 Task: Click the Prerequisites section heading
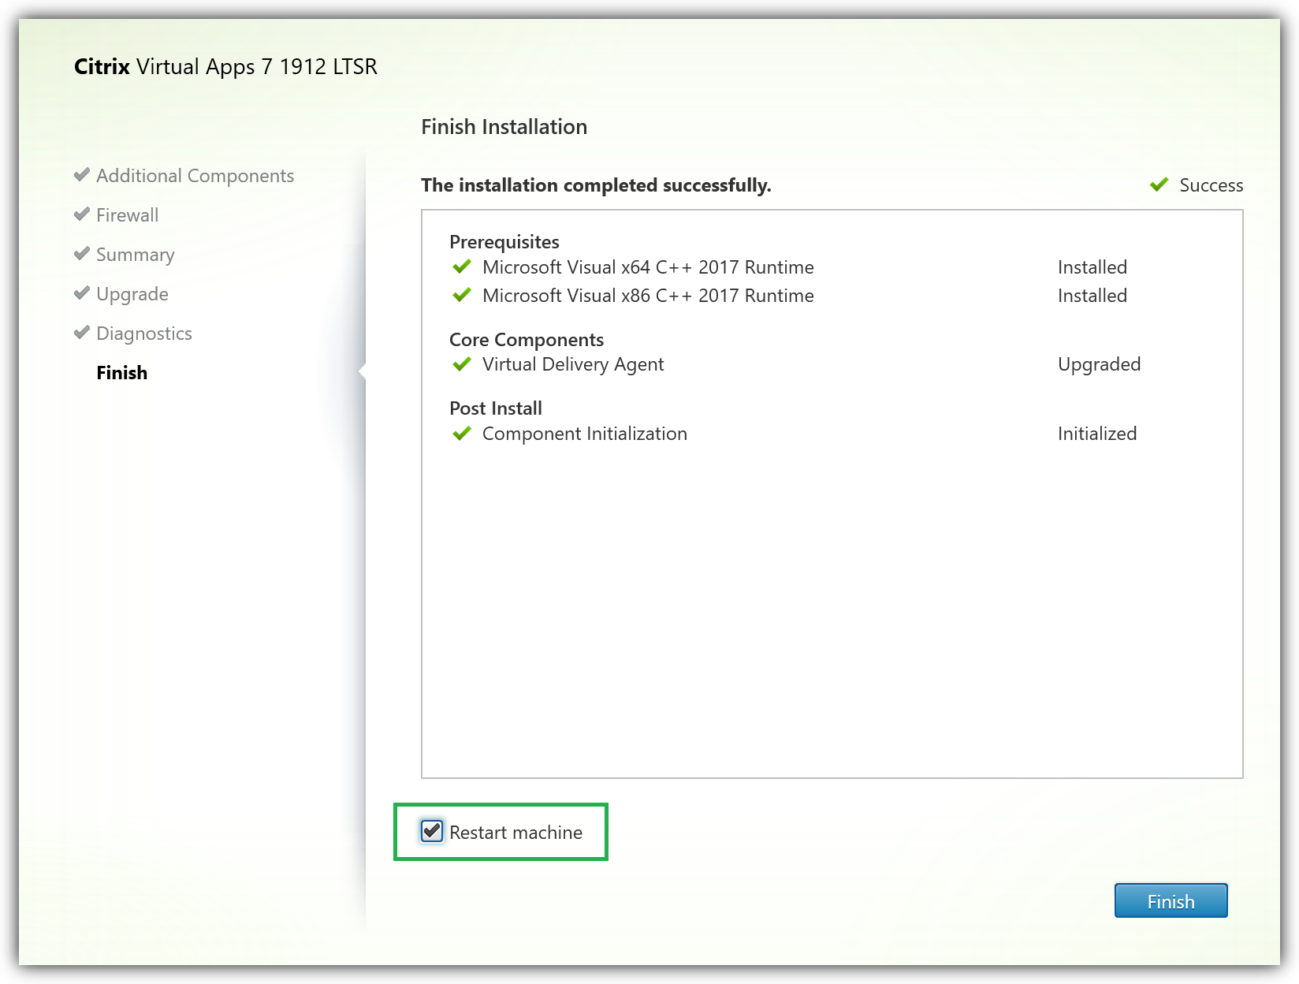(504, 242)
